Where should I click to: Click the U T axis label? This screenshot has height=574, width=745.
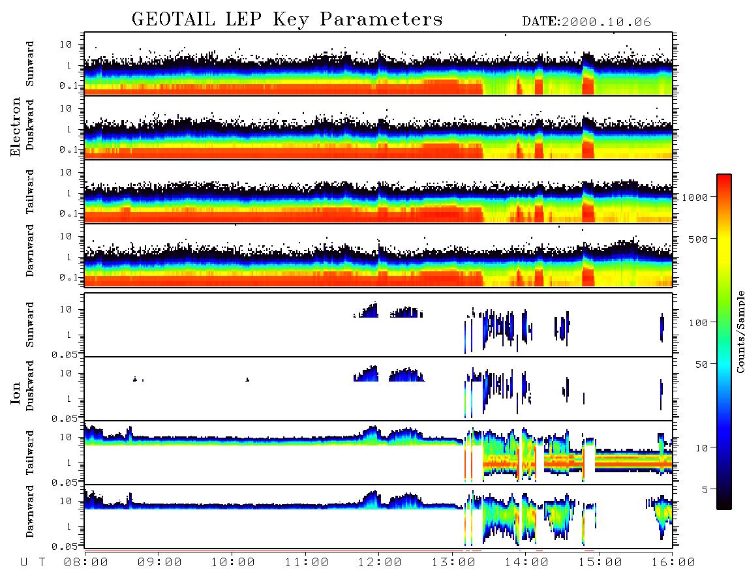tap(33, 563)
